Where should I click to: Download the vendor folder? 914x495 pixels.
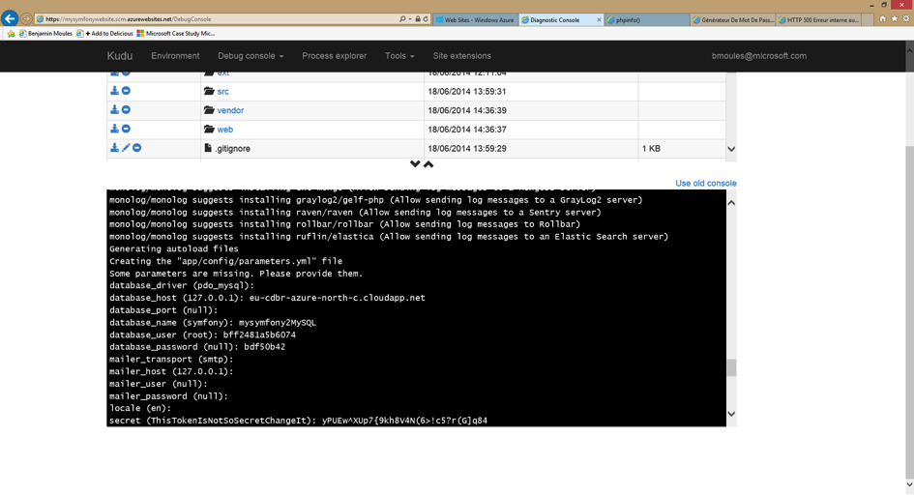[x=114, y=110]
